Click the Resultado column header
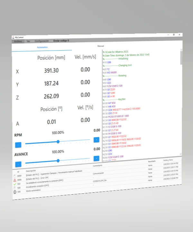 pos(152,161)
